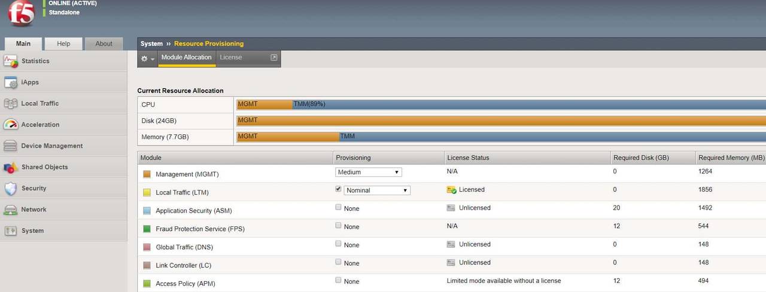Click the Network sidebar icon
Viewport: 766px width, 292px height.
click(11, 210)
